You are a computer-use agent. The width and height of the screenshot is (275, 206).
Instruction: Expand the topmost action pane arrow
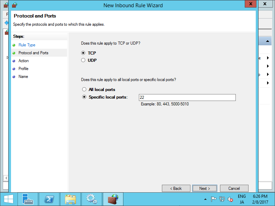pyautogui.click(x=267, y=58)
